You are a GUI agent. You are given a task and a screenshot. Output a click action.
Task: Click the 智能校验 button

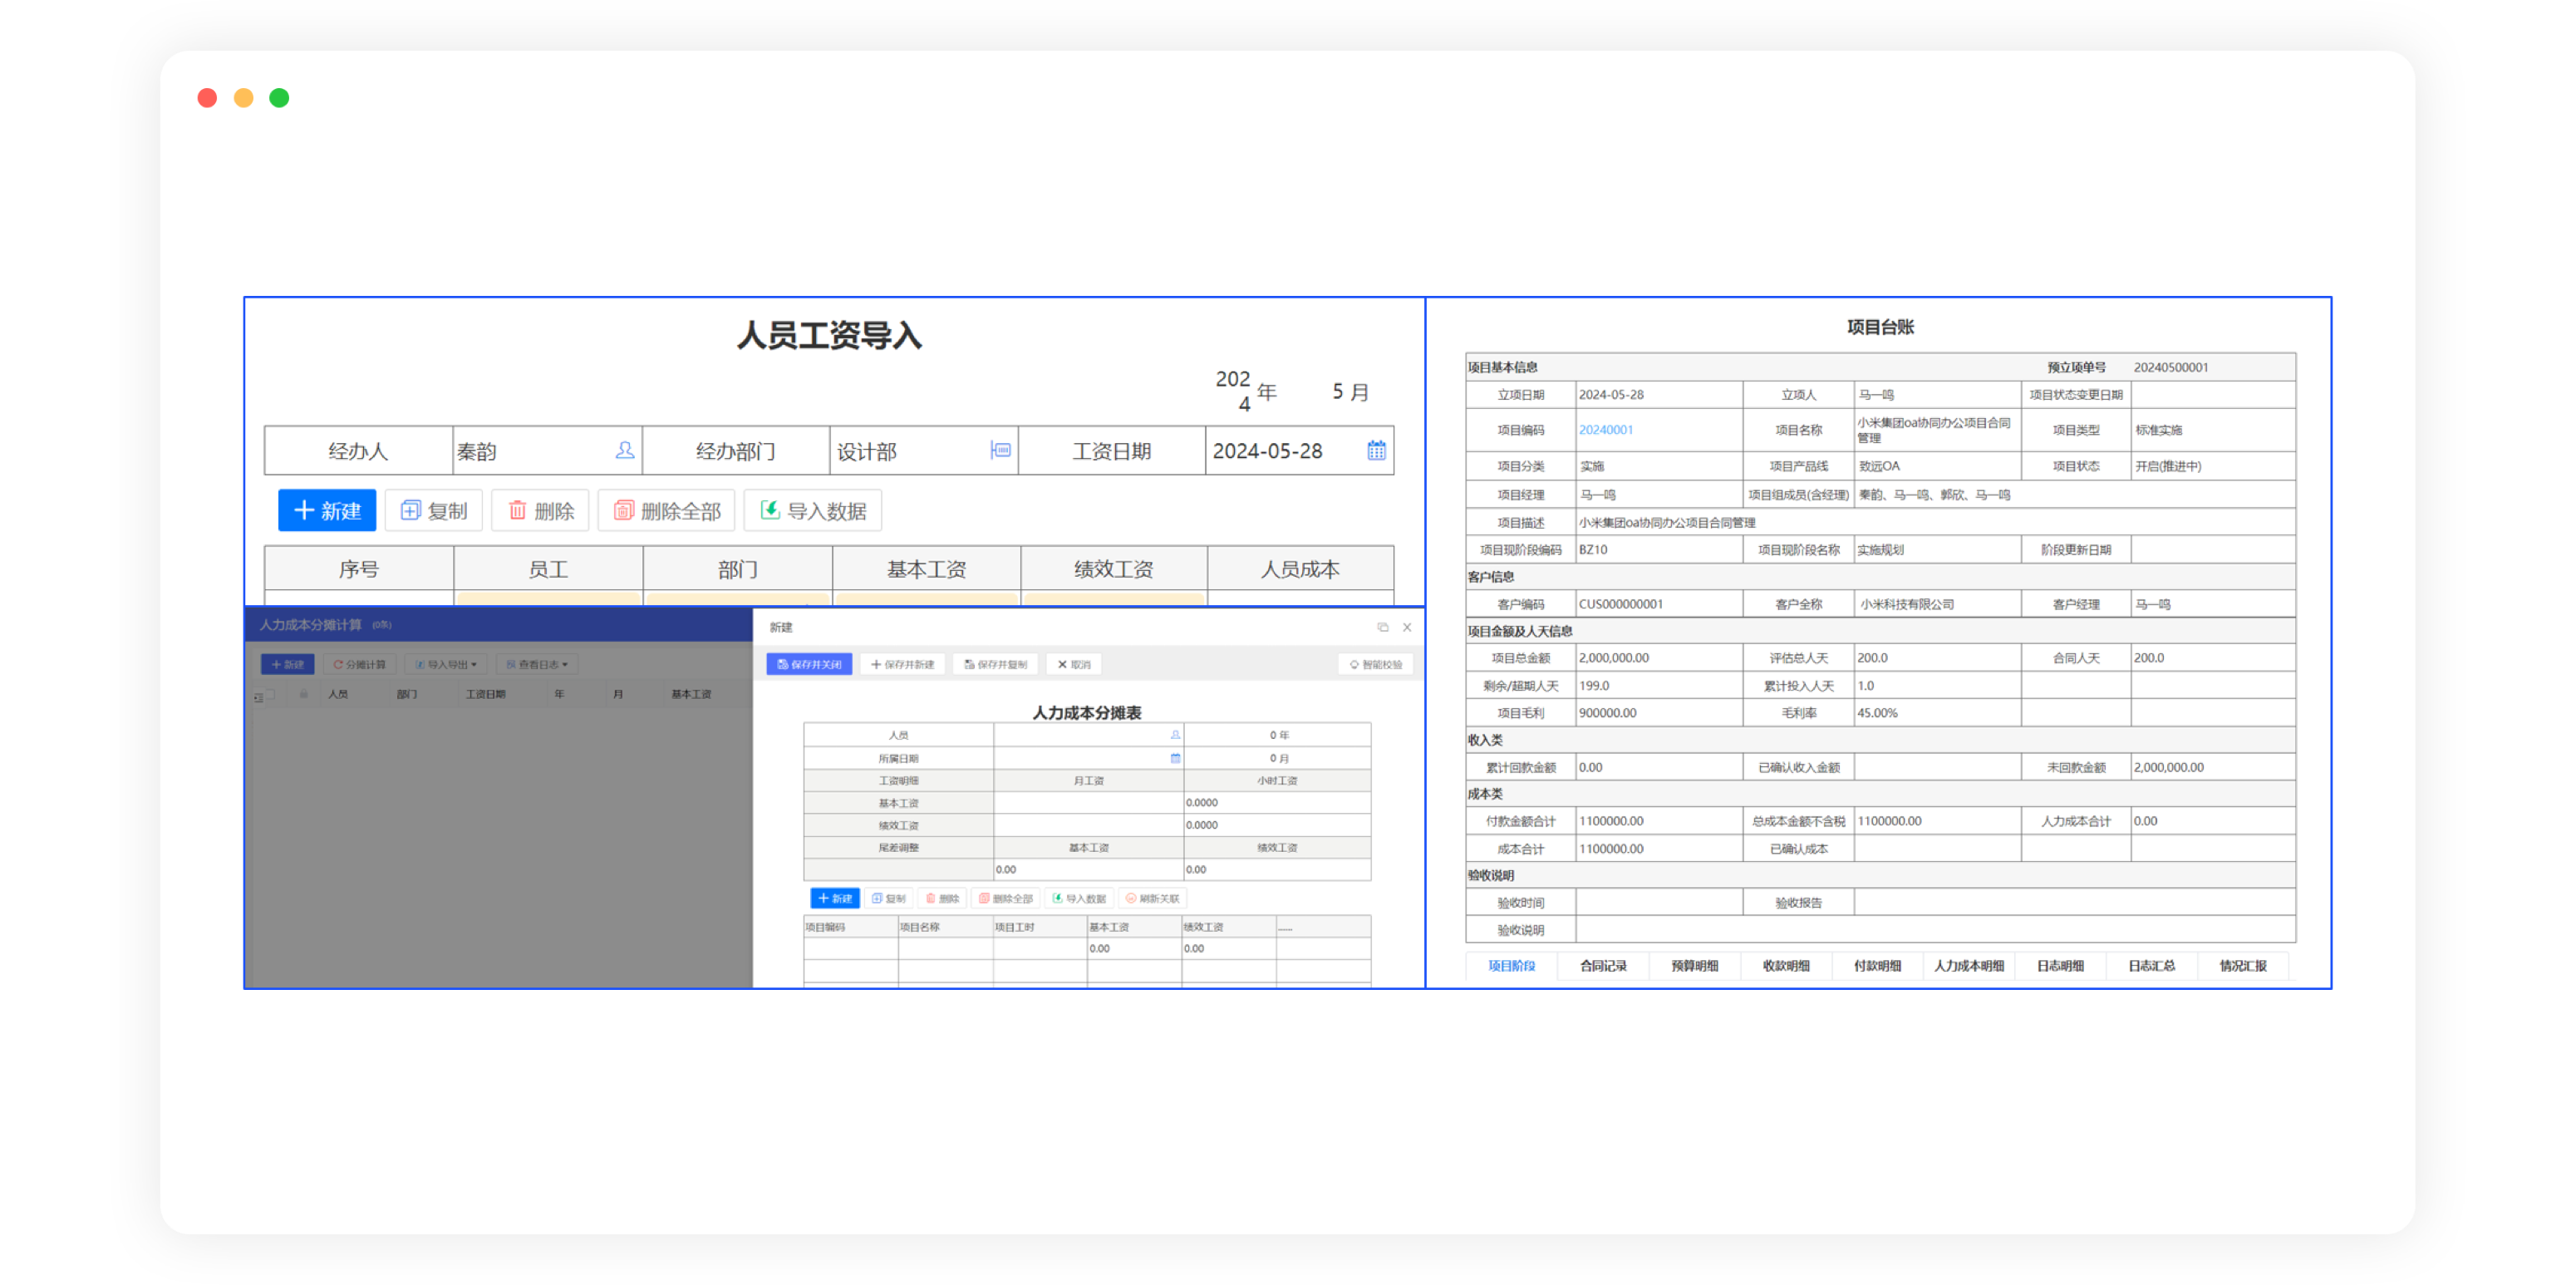(1376, 665)
